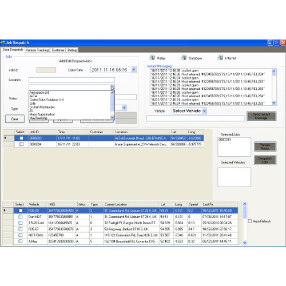Click the Internet connection status icon
The width and height of the screenshot is (286, 286).
220,57
